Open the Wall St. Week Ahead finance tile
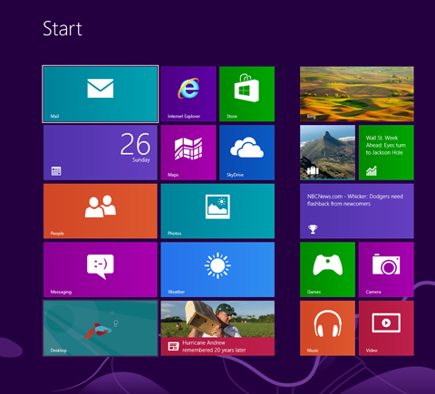The image size is (435, 394). (386, 152)
